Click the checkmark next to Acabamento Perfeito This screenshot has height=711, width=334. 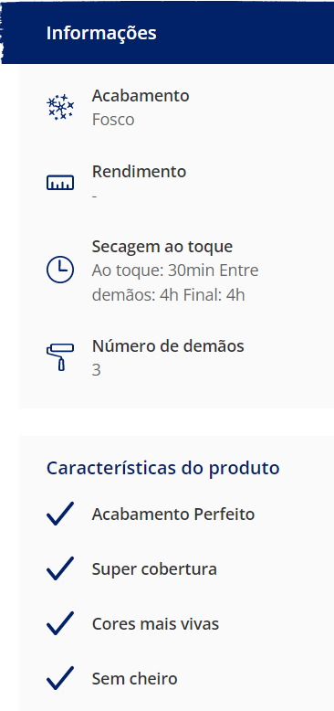[x=60, y=515]
